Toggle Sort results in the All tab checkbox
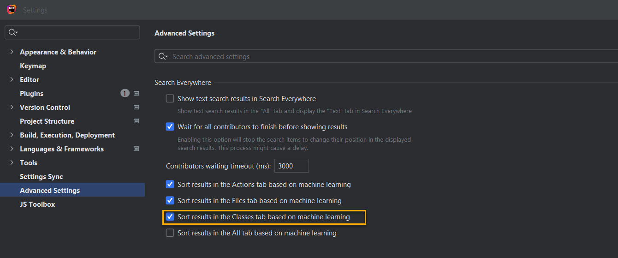Image resolution: width=618 pixels, height=258 pixels. pos(170,233)
